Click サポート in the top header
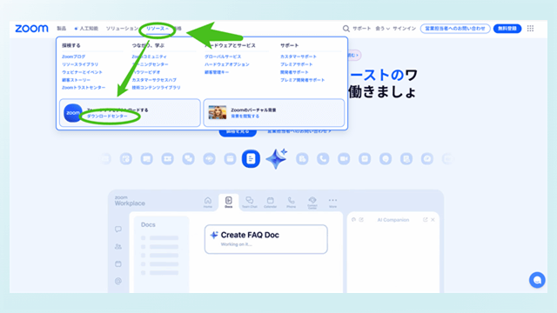The height and width of the screenshot is (313, 557). (x=362, y=29)
